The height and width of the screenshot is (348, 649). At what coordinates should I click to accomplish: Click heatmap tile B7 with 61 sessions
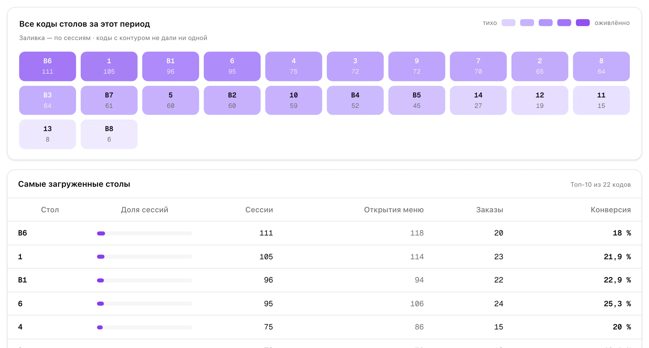click(x=109, y=100)
